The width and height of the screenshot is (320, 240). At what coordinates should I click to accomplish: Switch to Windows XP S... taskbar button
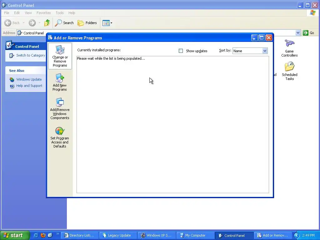(x=157, y=236)
